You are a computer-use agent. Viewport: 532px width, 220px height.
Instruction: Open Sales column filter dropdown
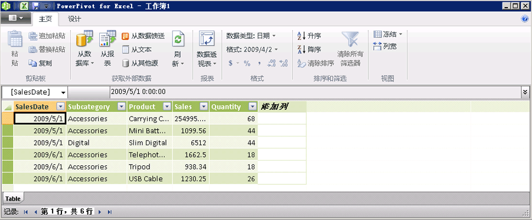[x=204, y=107]
